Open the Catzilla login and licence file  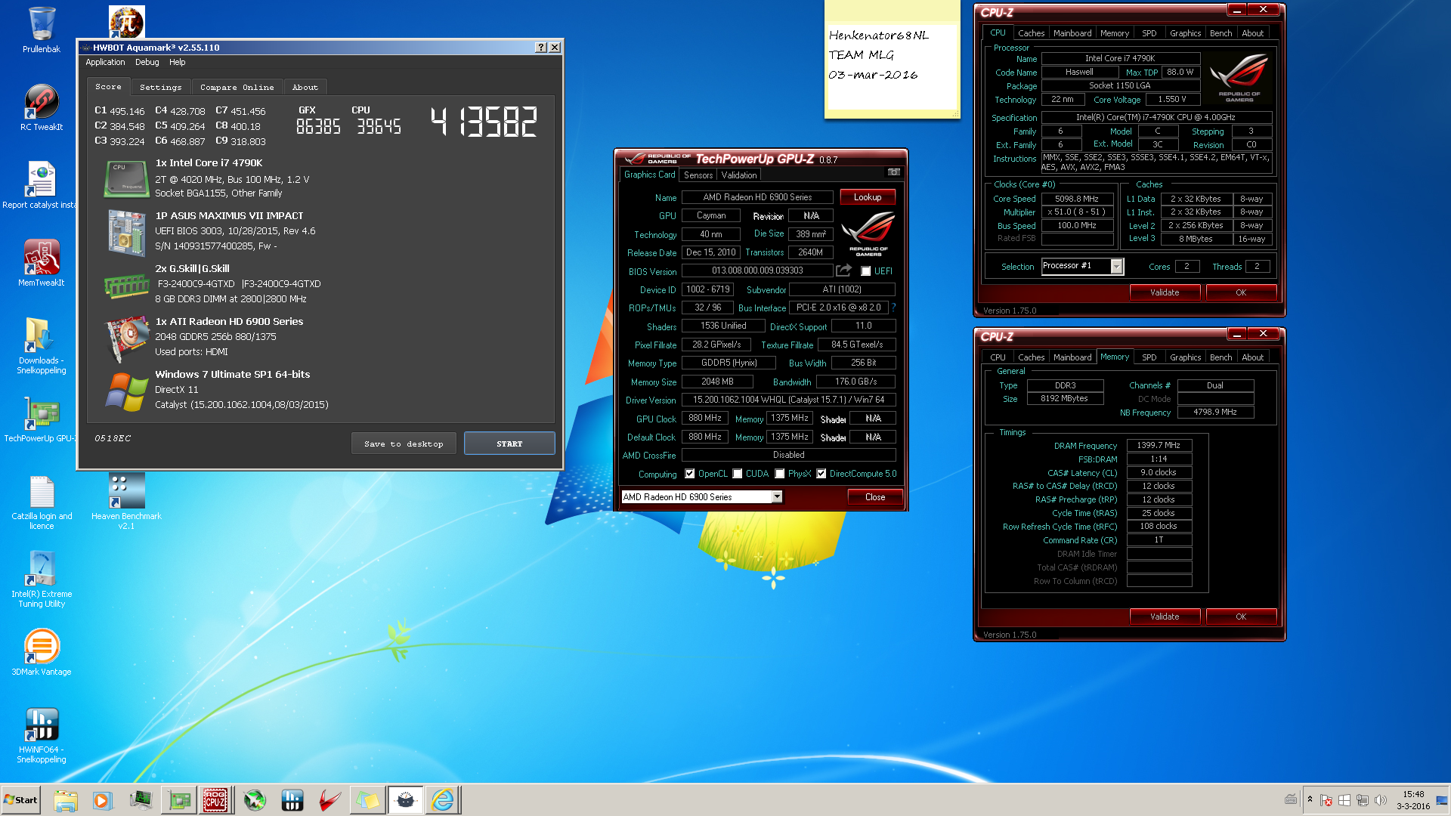(x=42, y=502)
